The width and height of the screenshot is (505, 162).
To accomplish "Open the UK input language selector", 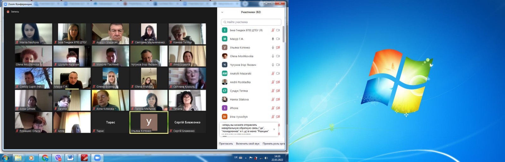I will tap(236, 157).
